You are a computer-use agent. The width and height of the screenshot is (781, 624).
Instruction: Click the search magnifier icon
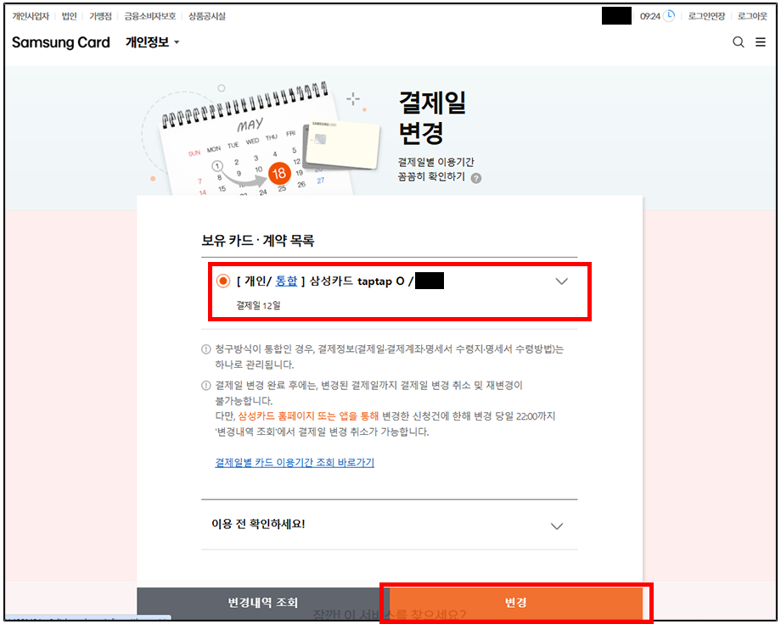tap(738, 42)
